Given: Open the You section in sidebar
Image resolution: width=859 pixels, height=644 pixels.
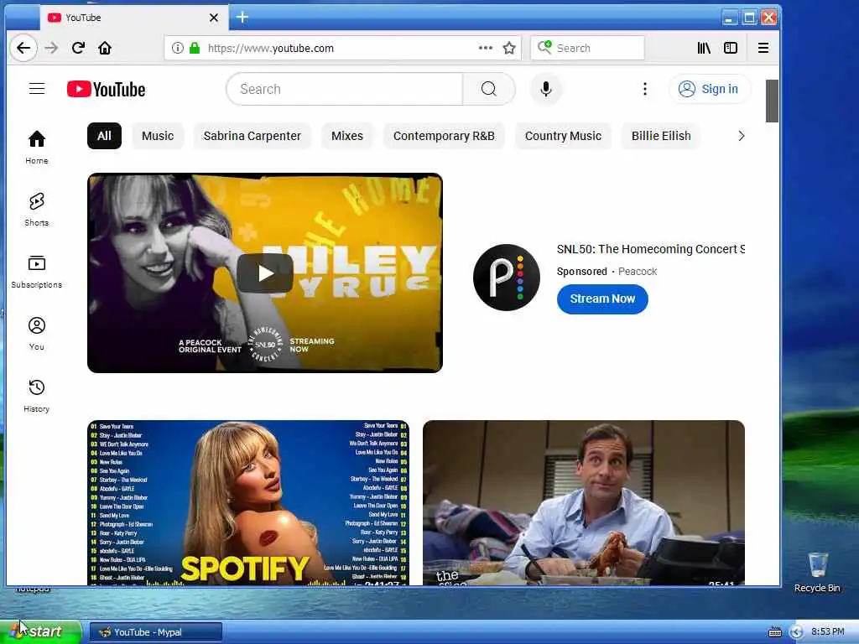Looking at the screenshot, I should [37, 334].
